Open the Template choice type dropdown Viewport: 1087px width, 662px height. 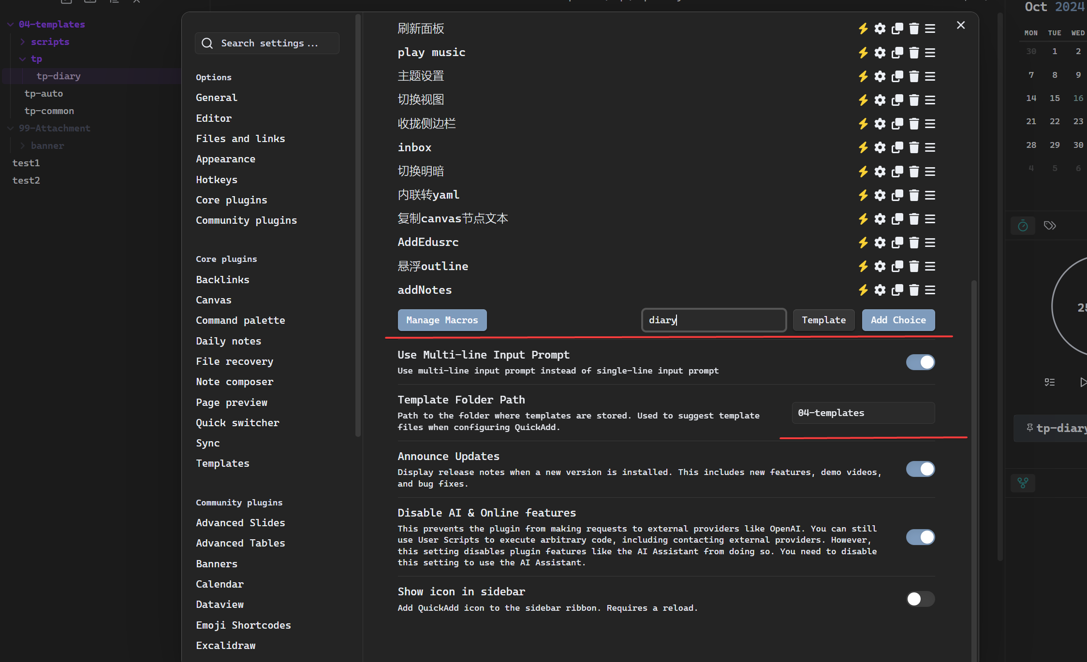[823, 320]
